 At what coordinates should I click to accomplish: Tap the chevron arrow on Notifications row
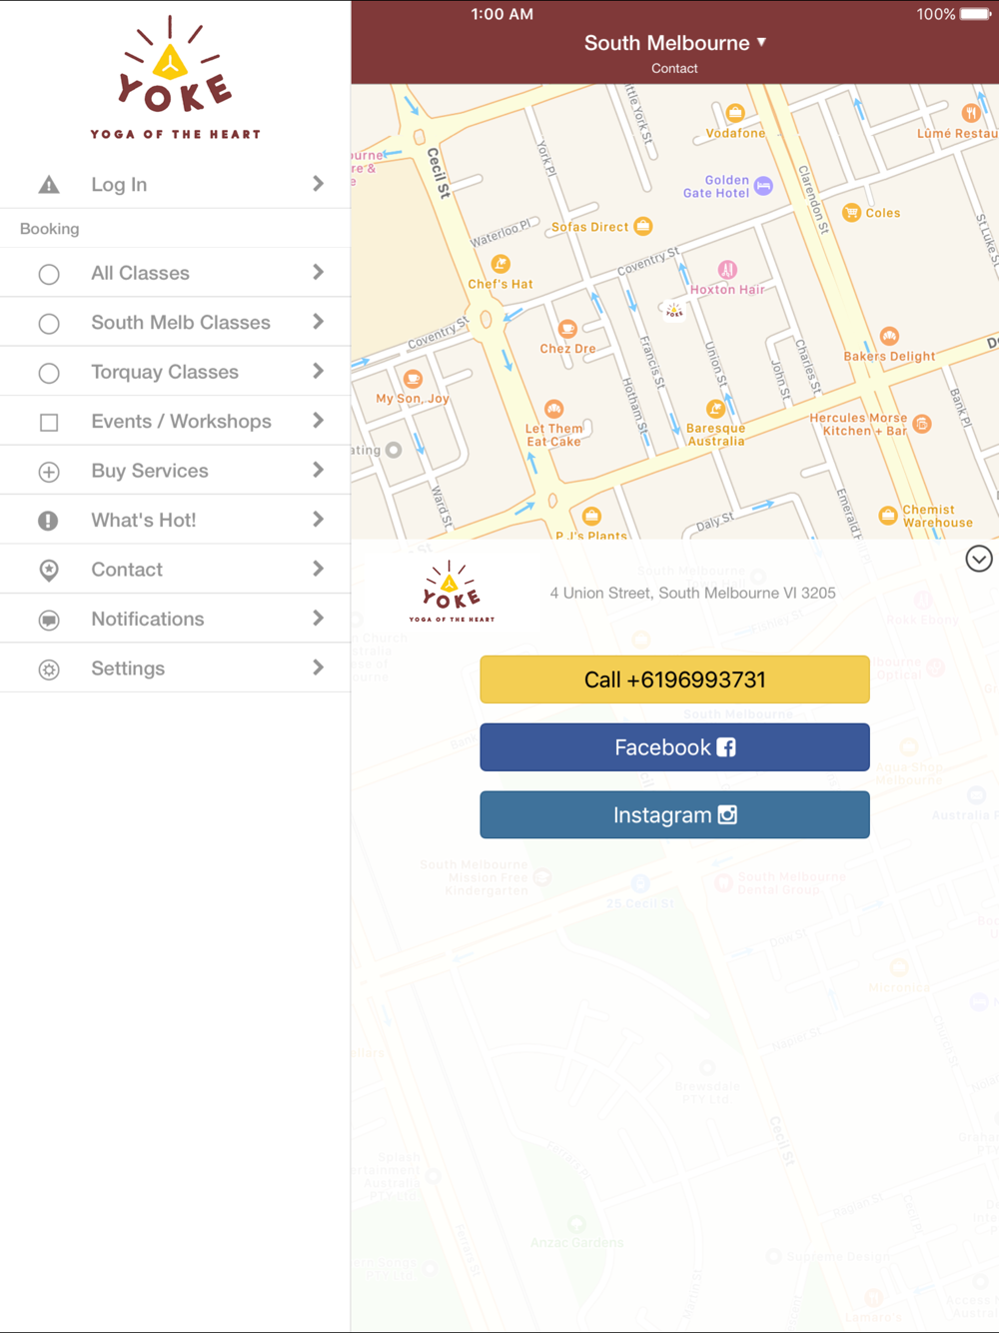point(318,619)
